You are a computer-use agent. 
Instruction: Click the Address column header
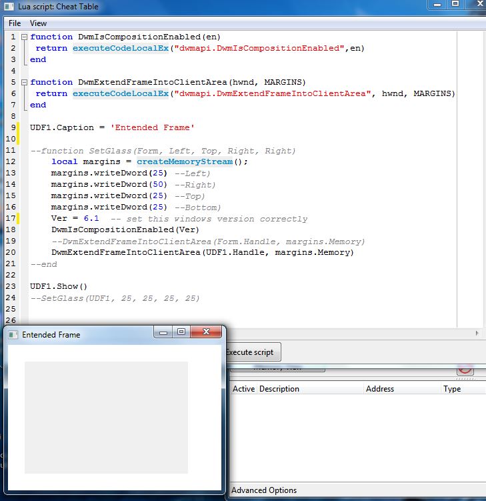click(380, 389)
